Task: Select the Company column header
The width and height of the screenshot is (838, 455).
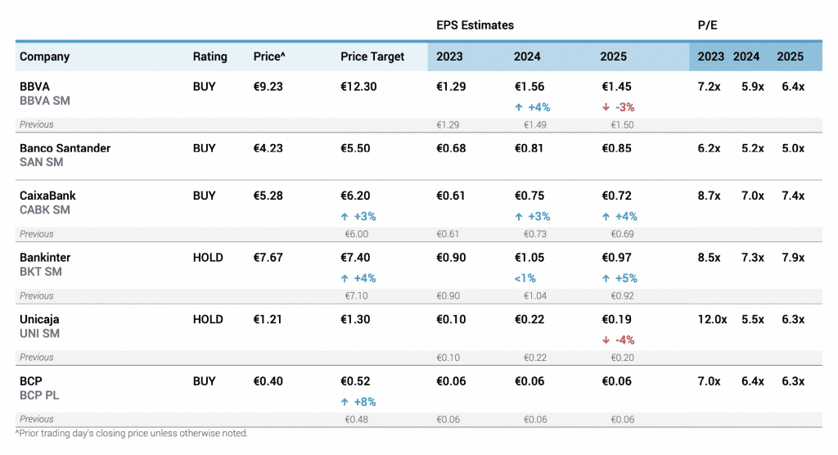Action: point(45,57)
